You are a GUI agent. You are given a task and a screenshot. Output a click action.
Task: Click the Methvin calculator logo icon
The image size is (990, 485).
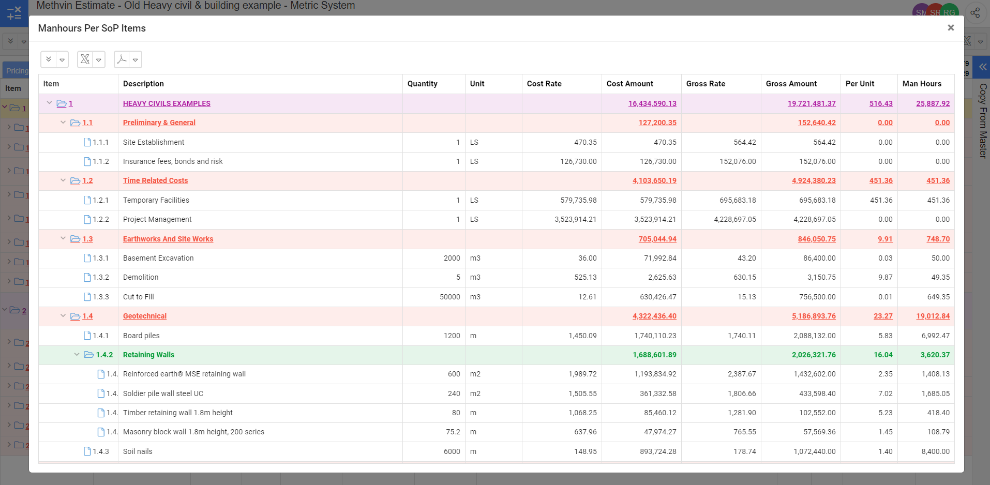pos(14,13)
